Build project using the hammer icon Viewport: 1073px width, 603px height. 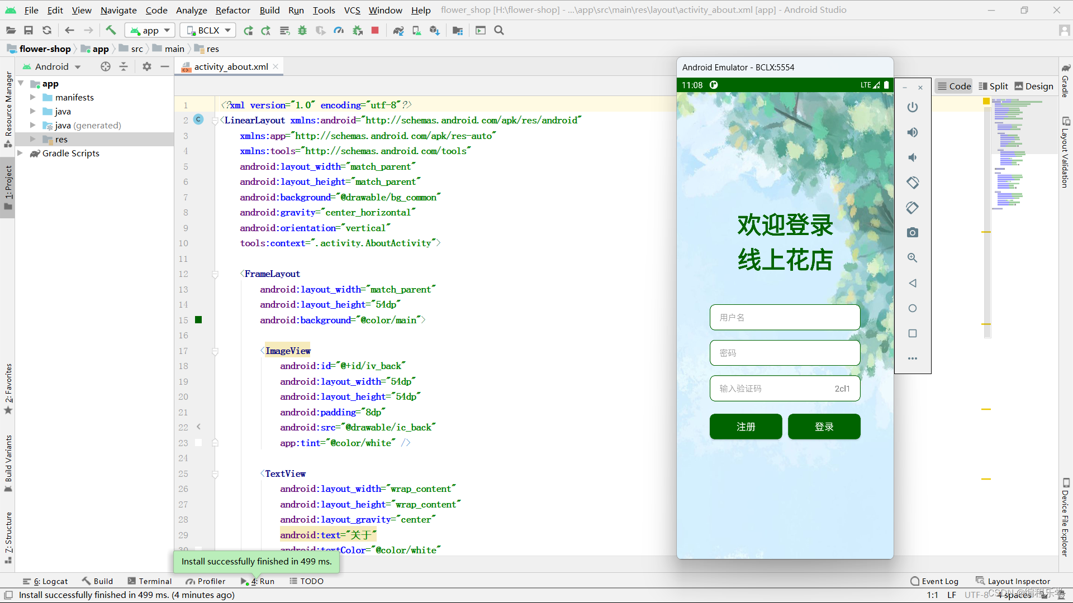pyautogui.click(x=111, y=30)
